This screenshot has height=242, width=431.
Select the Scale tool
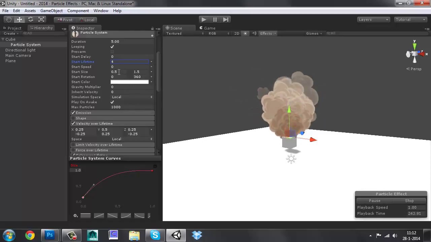(x=41, y=19)
